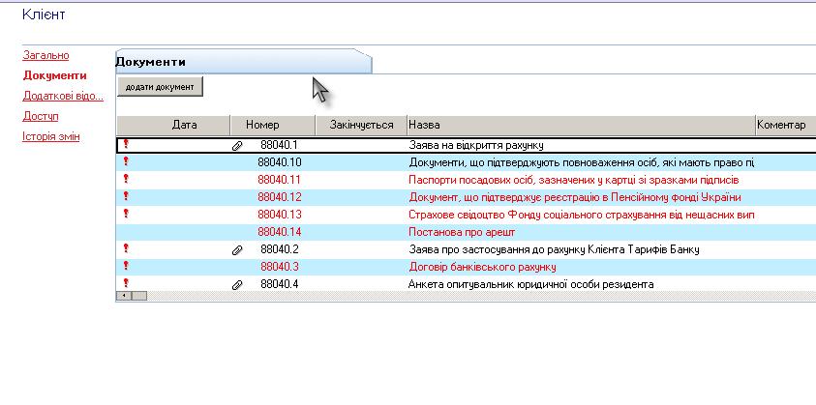Image resolution: width=816 pixels, height=405 pixels.
Task: Select the red exclamation icon for 88040.13
Action: coord(125,214)
